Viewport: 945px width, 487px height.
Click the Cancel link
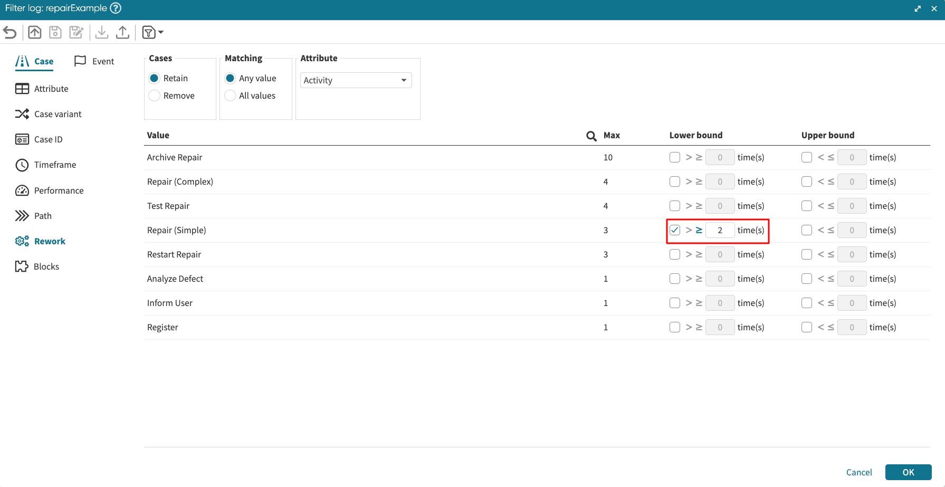pos(858,472)
